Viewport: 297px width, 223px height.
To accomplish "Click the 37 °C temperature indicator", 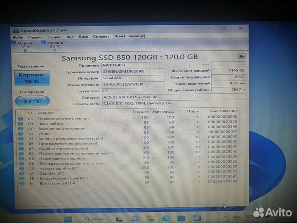I will pos(33,101).
